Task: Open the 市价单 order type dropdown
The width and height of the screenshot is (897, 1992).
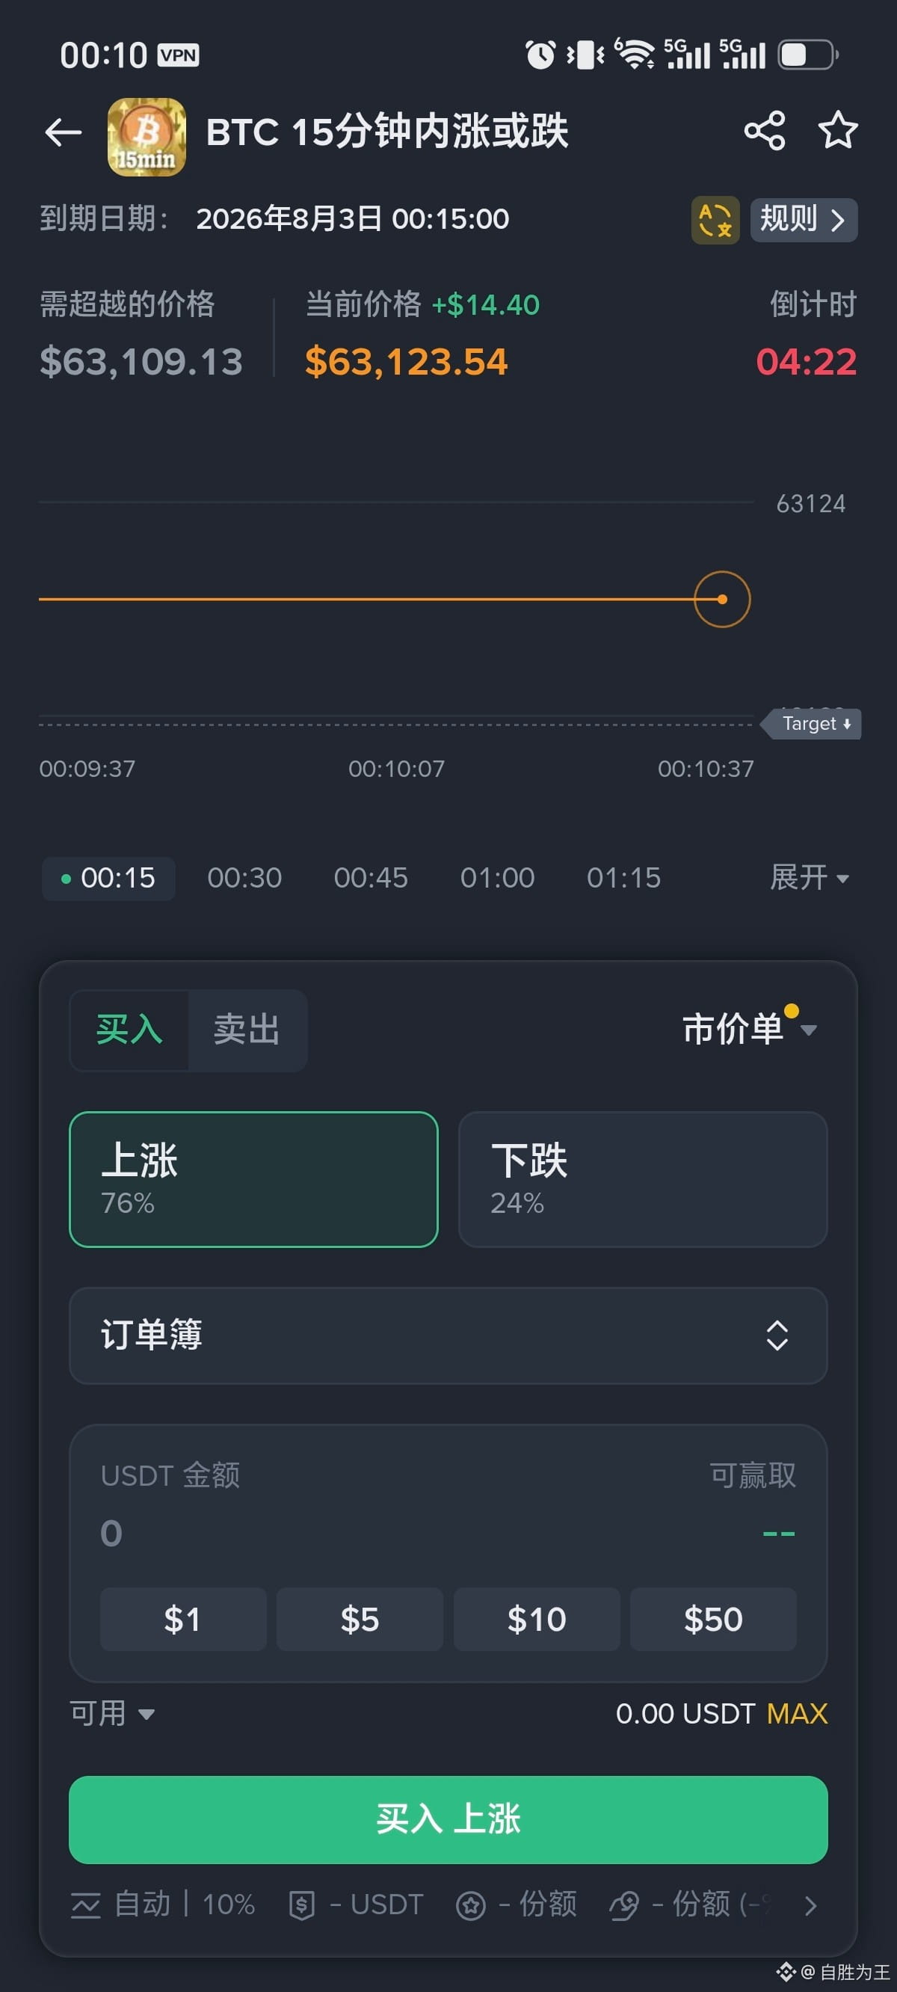Action: 749,1029
